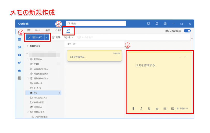Click the 検索 search box
Image resolution: width=210 pixels, height=133 pixels.
pos(96,23)
